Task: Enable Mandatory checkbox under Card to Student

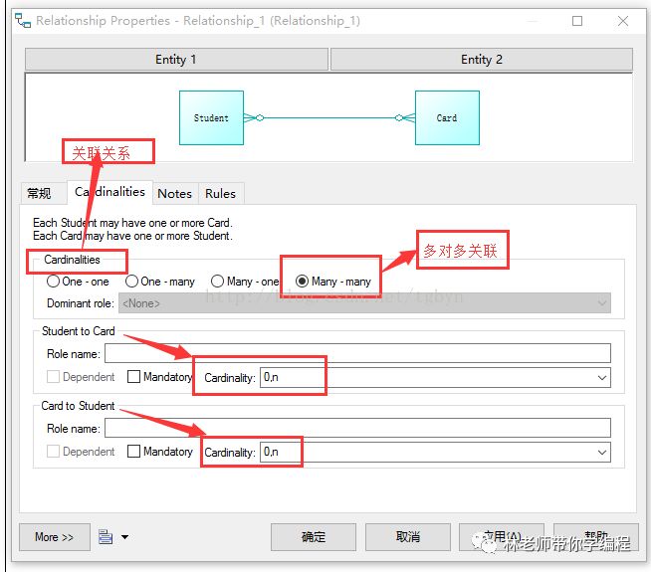Action: (133, 452)
